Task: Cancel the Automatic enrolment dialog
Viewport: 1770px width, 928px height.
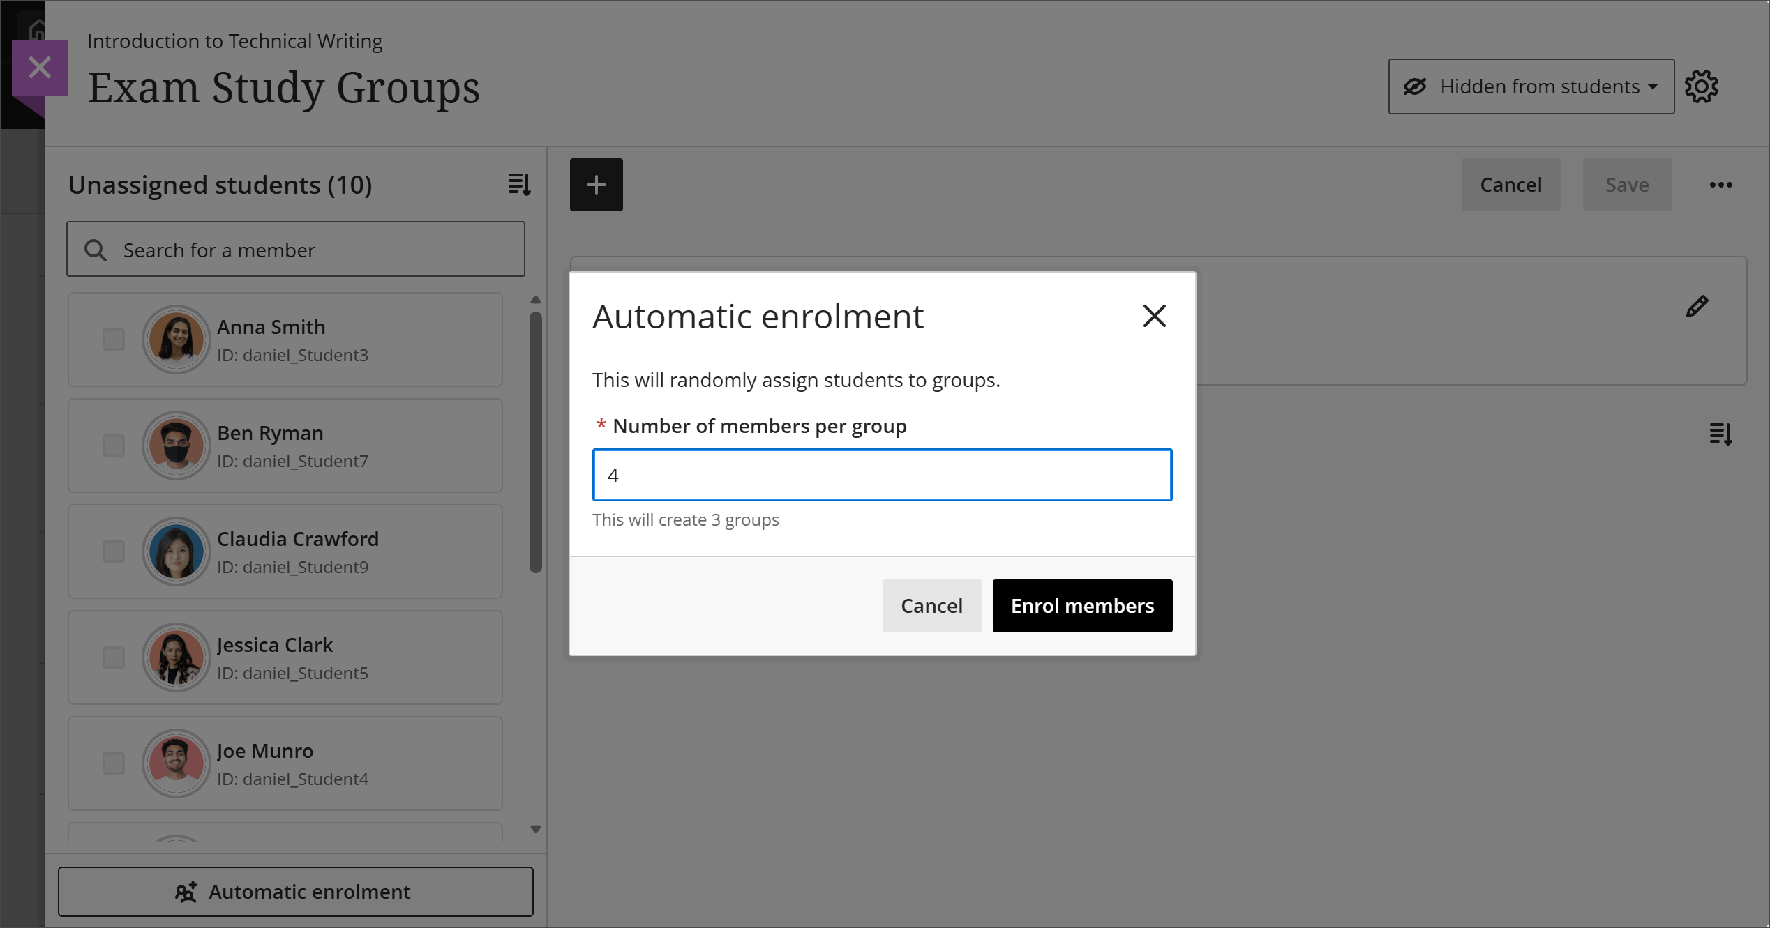Action: (x=931, y=605)
